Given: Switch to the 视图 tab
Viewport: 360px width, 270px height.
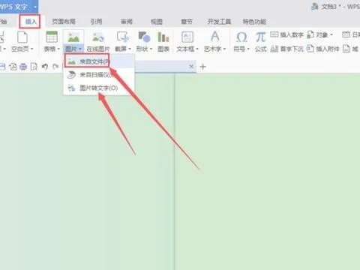Looking at the screenshot, I should 157,22.
